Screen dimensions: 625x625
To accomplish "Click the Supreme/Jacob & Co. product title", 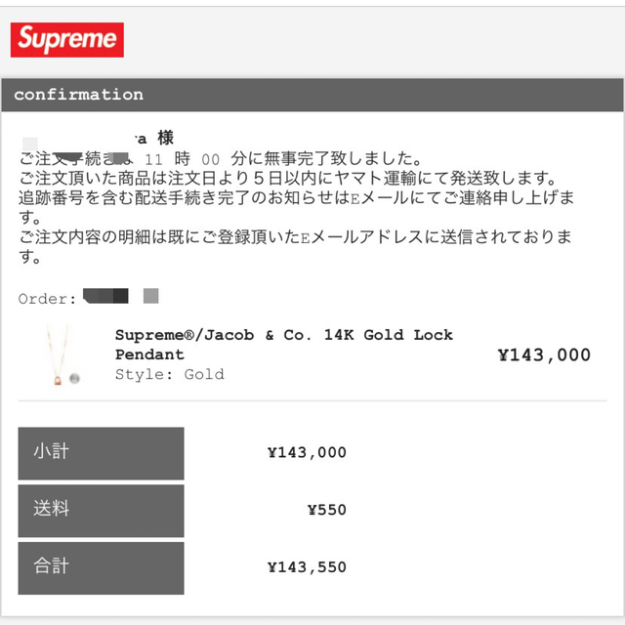I will pyautogui.click(x=284, y=345).
